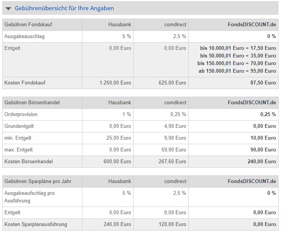This screenshot has height=234, width=282.
Task: Click the 1.250,00 Euro Fondskauf cost
Action: [115, 83]
